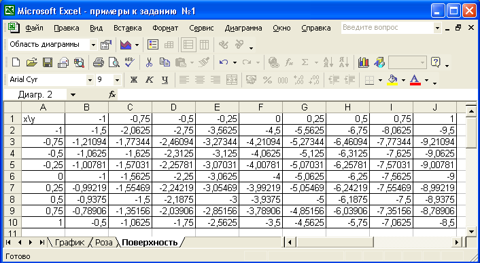The width and height of the screenshot is (480, 263).
Task: Click the formula bar fx button
Action: click(112, 95)
